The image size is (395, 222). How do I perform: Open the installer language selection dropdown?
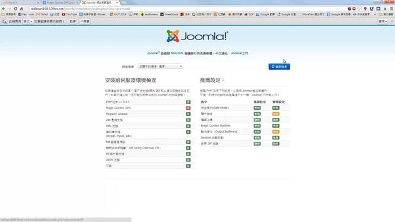tap(160, 67)
